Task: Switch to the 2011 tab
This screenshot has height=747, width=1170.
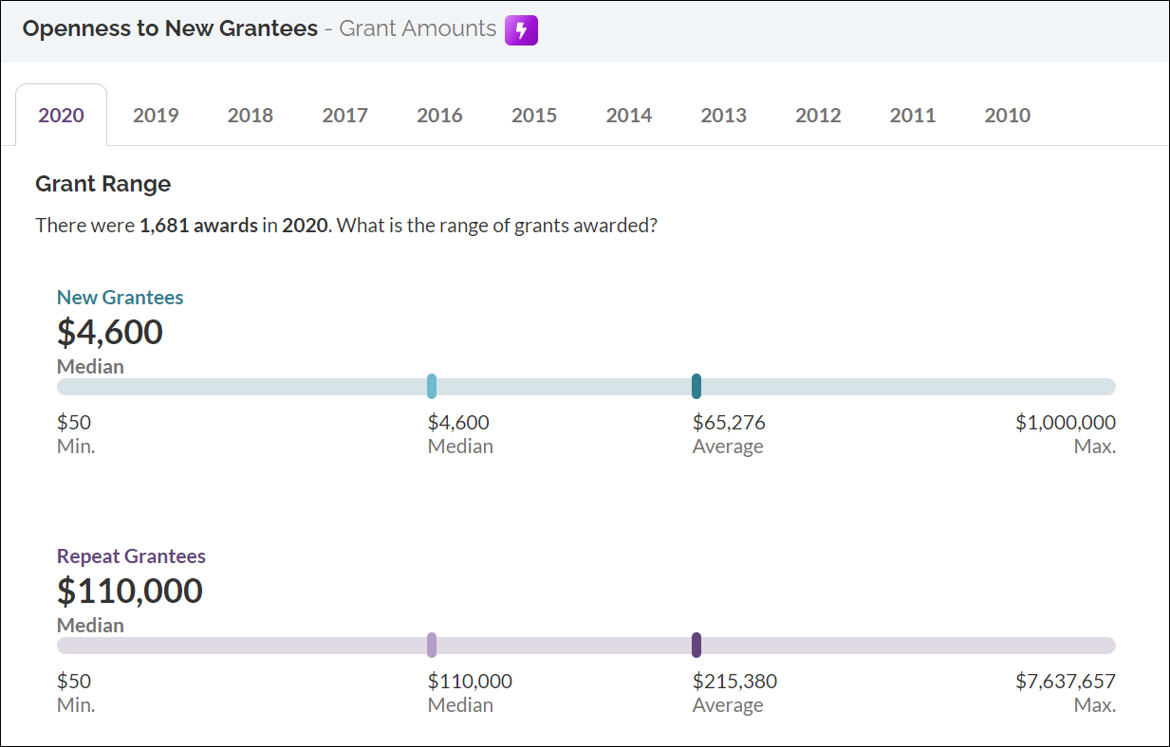Action: click(913, 115)
